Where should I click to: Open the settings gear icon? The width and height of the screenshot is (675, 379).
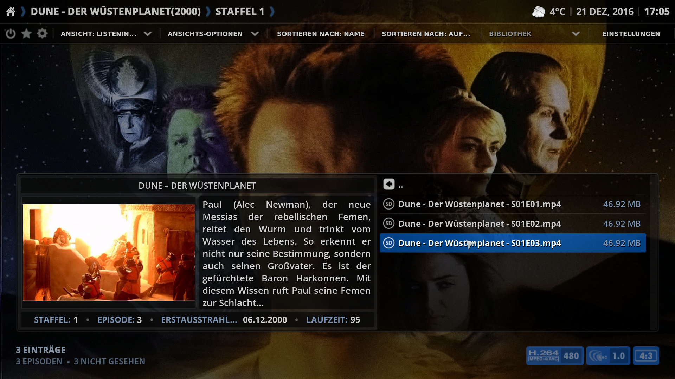point(42,34)
